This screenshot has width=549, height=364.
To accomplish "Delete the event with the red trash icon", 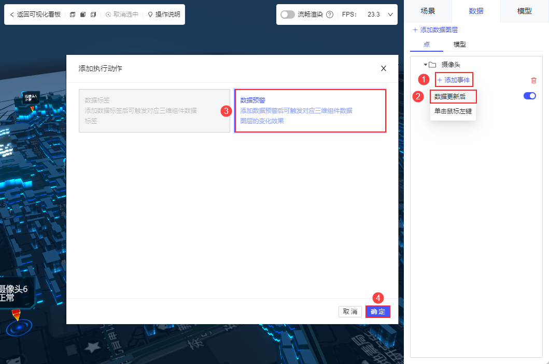I will 533,80.
